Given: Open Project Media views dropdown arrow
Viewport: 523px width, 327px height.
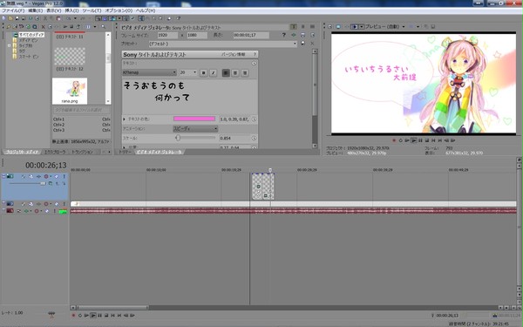Looking at the screenshot, I should [x=95, y=26].
